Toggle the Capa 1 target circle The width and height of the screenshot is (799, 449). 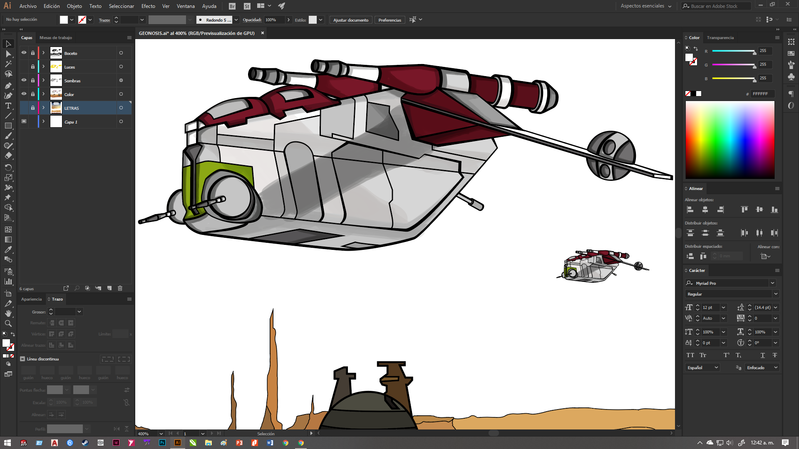[121, 121]
